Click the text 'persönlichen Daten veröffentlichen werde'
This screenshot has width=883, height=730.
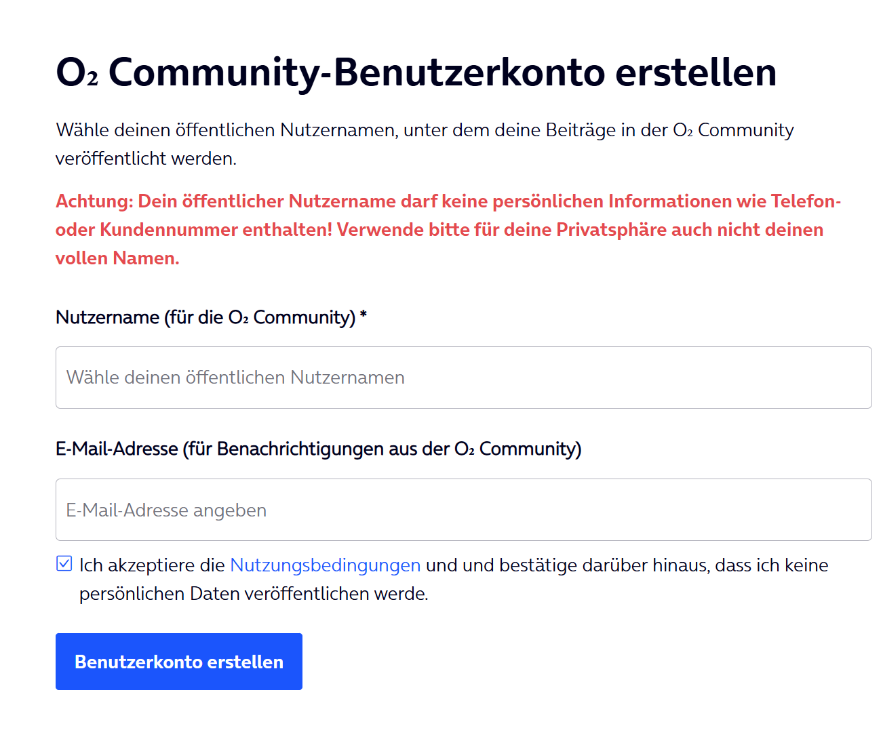tap(254, 594)
